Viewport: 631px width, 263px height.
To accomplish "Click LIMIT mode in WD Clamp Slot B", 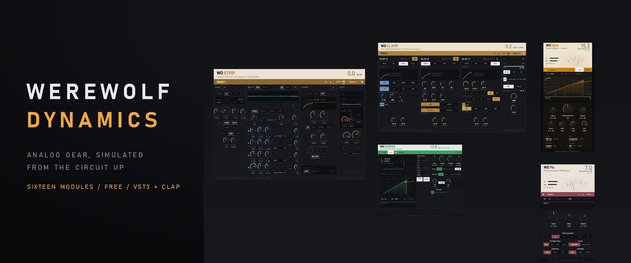I will click(x=449, y=104).
